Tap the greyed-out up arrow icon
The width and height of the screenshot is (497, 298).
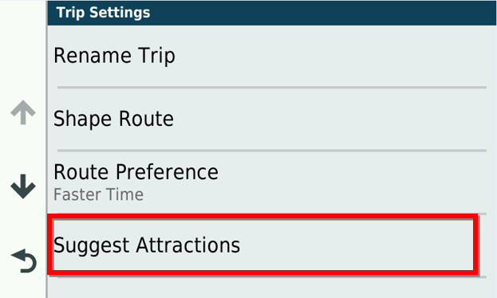pos(23,112)
